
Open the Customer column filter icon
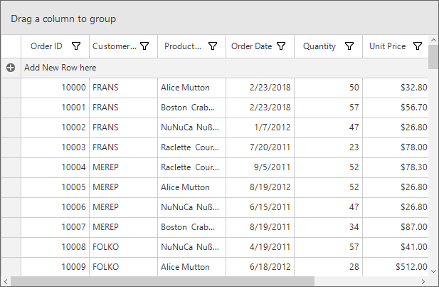(x=144, y=46)
